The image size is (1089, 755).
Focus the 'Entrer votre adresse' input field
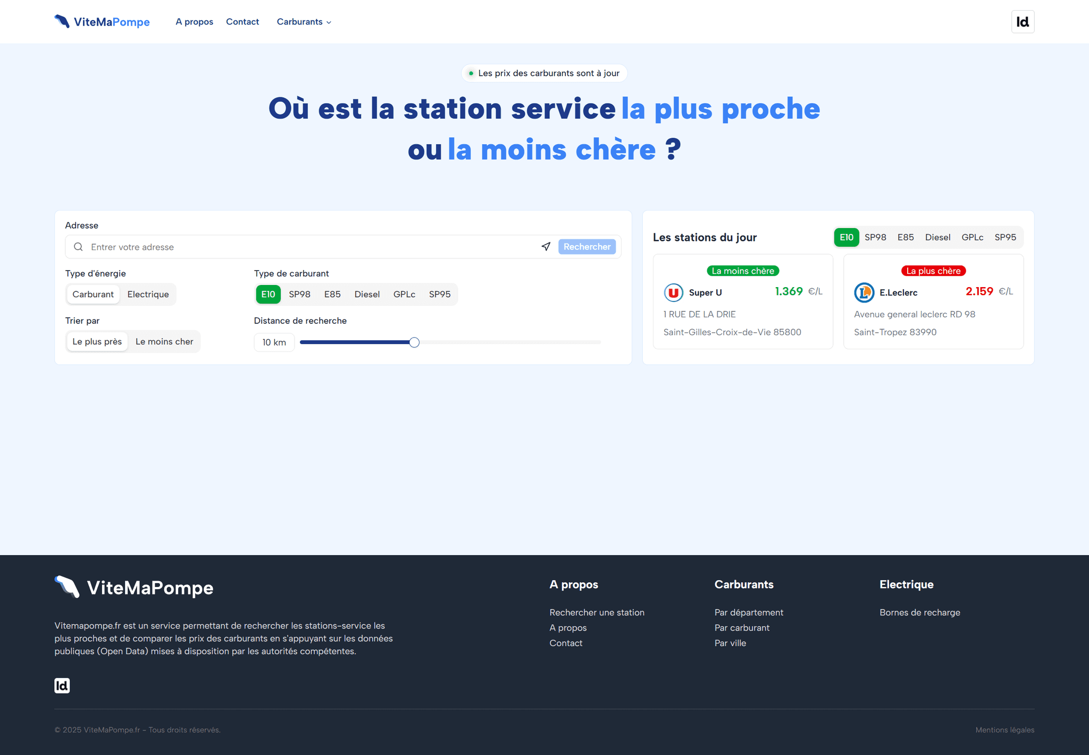click(x=308, y=247)
